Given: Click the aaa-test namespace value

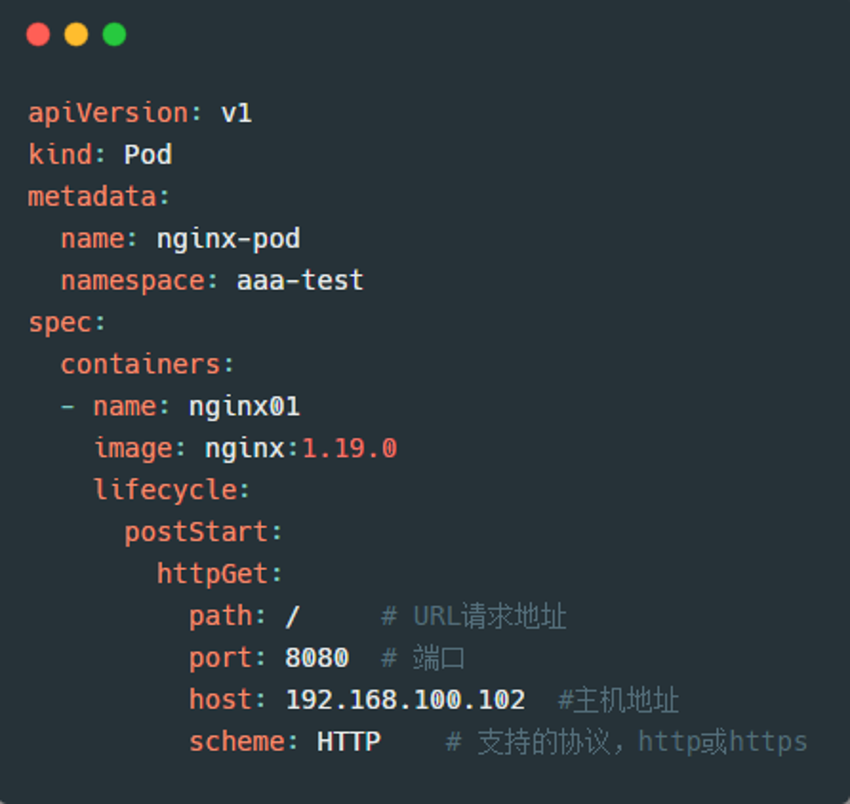Looking at the screenshot, I should 300,281.
